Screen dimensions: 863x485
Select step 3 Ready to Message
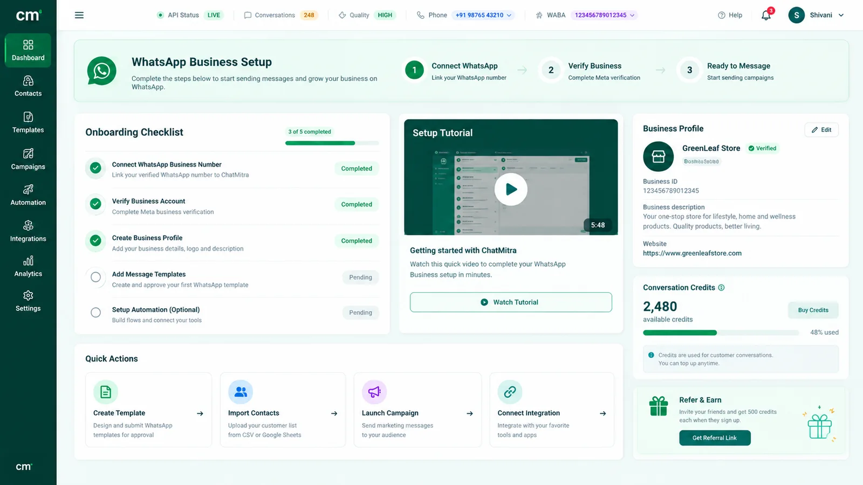(727, 71)
